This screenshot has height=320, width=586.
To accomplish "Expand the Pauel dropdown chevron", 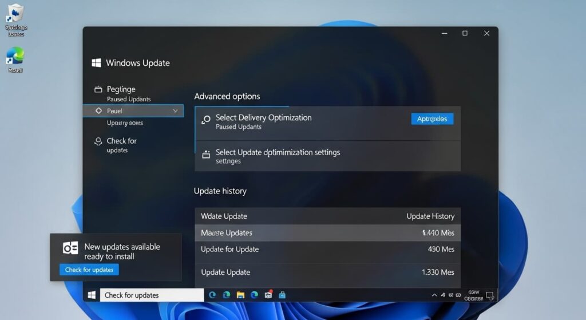I will [x=175, y=110].
